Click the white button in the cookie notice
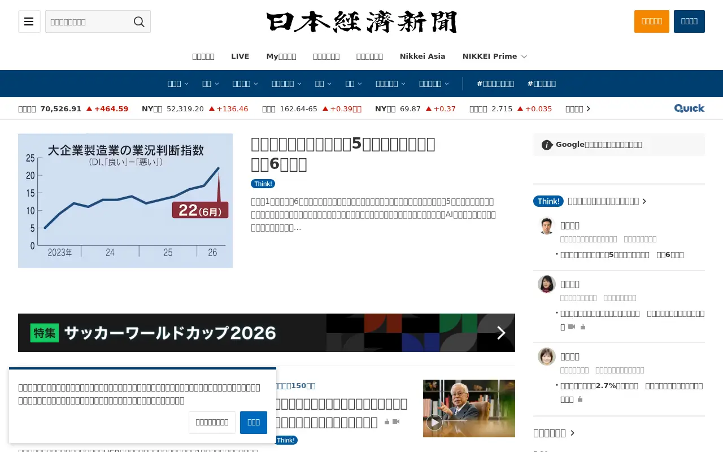Viewport: 723px width, 452px height. pos(212,423)
